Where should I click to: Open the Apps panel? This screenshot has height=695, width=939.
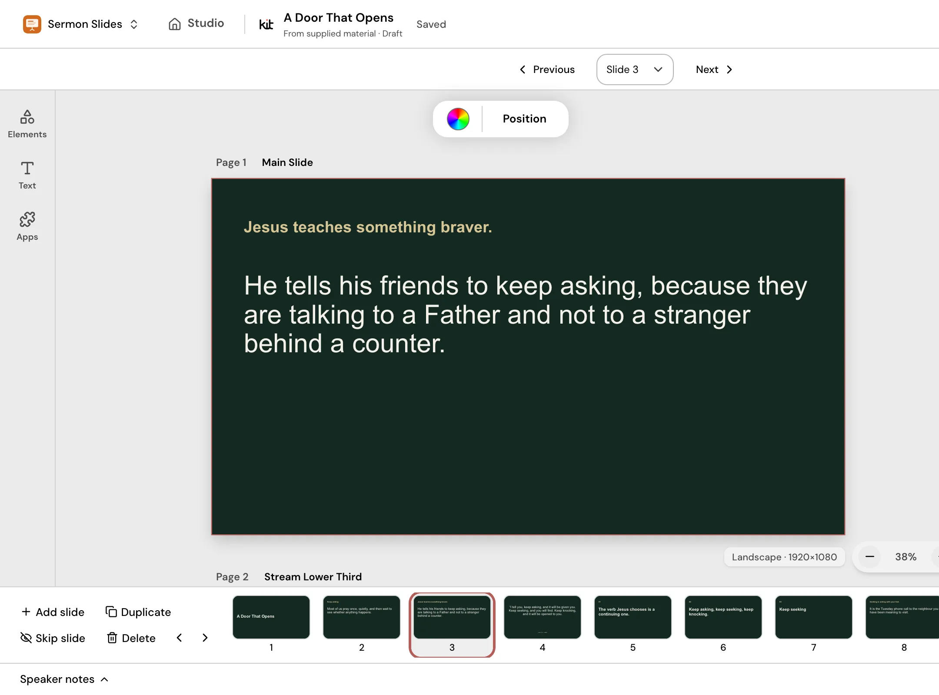[x=27, y=226]
